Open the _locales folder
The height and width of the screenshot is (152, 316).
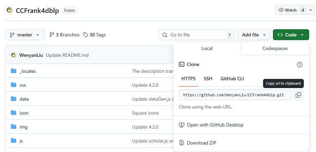[x=27, y=71]
